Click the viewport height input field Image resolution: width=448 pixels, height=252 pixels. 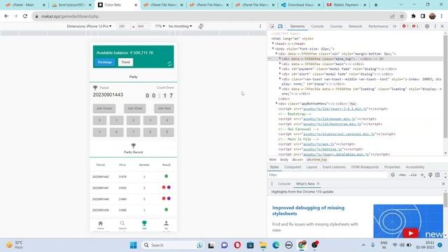(x=142, y=27)
